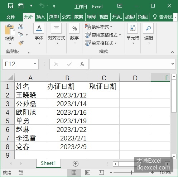
Task: Open the 单元格 group button
Action: [133, 34]
